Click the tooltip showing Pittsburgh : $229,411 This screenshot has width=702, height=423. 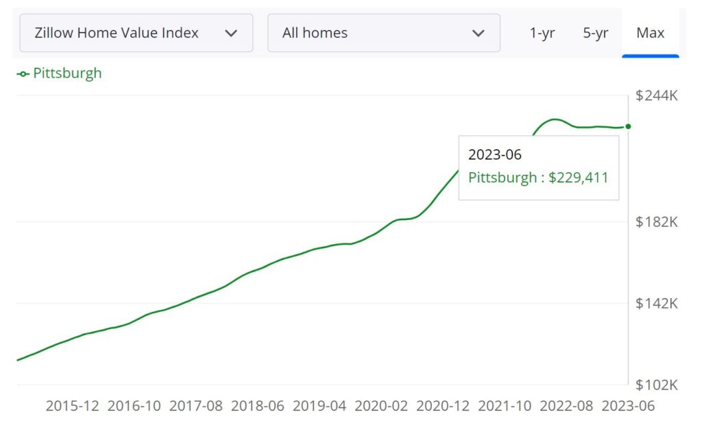(x=539, y=167)
